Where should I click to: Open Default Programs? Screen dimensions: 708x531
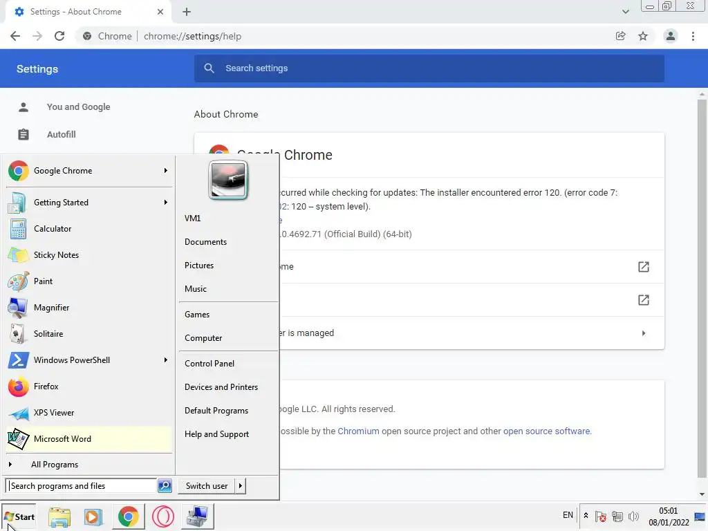(x=216, y=411)
